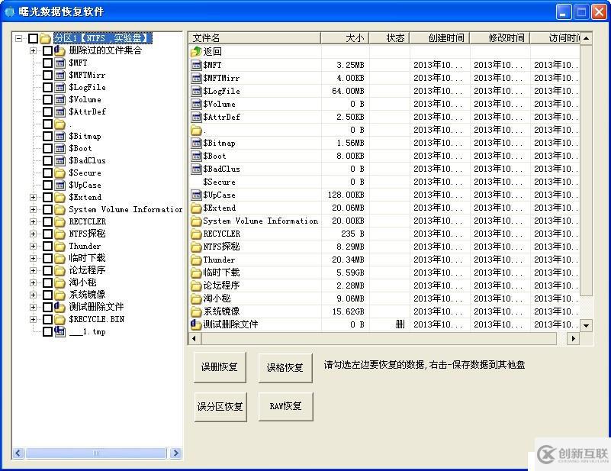The height and width of the screenshot is (471, 611).
Task: Click the 淘小秘 folder icon in the tree
Action: (59, 282)
